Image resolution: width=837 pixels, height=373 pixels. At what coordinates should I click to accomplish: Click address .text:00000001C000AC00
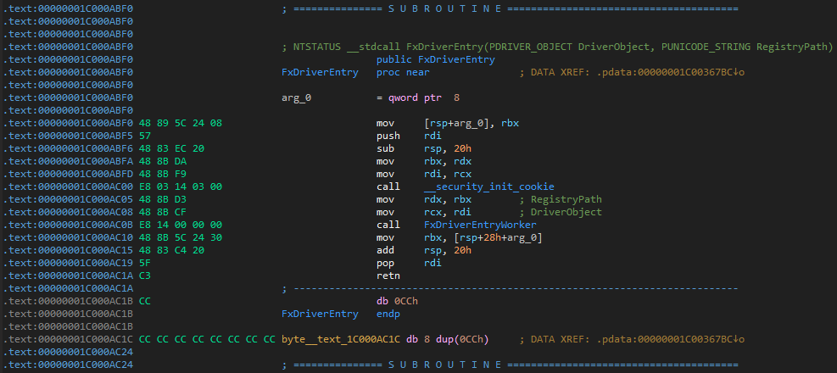pyautogui.click(x=68, y=186)
